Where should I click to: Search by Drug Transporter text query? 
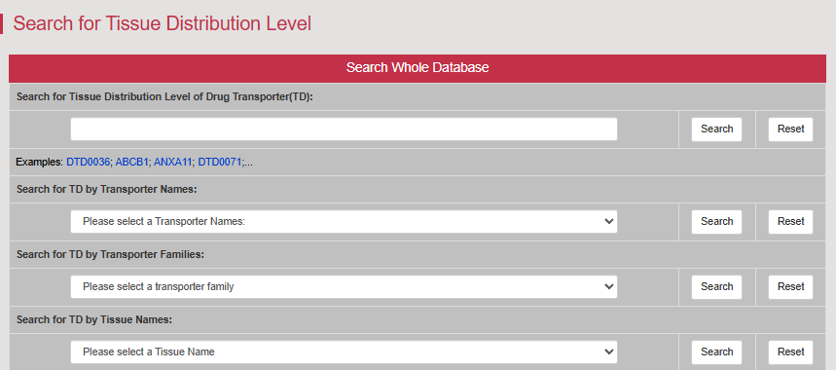point(716,129)
